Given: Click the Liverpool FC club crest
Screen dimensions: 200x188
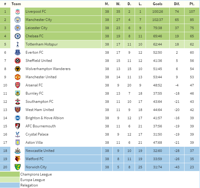Looking at the screenshot, I should point(18,12).
